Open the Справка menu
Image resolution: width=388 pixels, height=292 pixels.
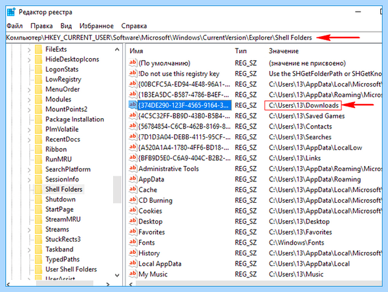(x=134, y=26)
